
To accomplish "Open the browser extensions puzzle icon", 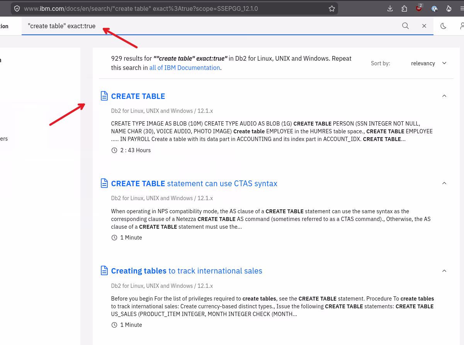I will click(x=405, y=8).
